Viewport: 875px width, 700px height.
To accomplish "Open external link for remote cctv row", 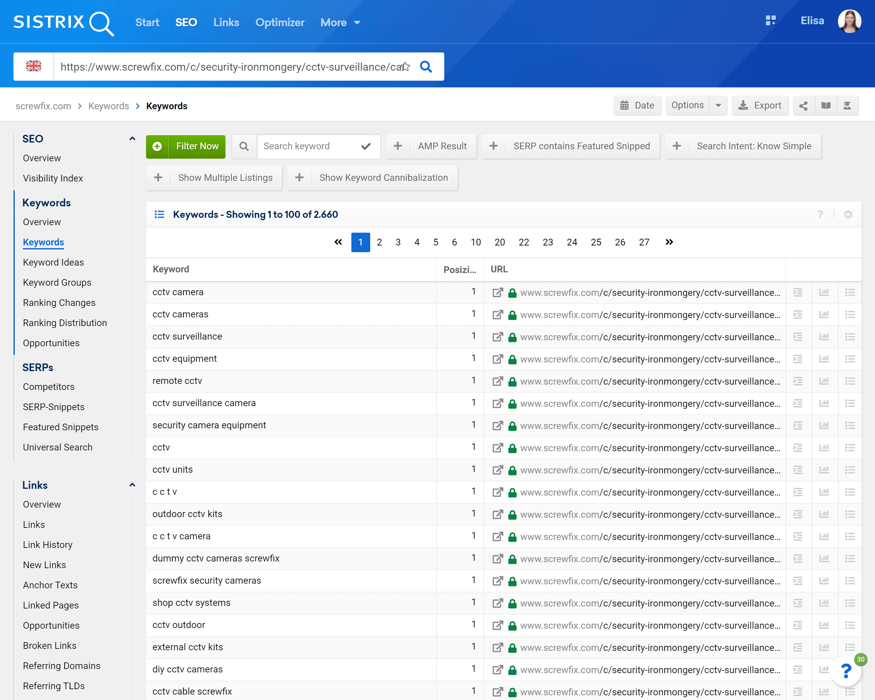I will point(497,381).
